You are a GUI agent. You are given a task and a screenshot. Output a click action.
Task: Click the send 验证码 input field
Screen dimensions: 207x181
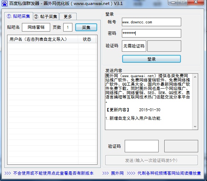coord(142,146)
